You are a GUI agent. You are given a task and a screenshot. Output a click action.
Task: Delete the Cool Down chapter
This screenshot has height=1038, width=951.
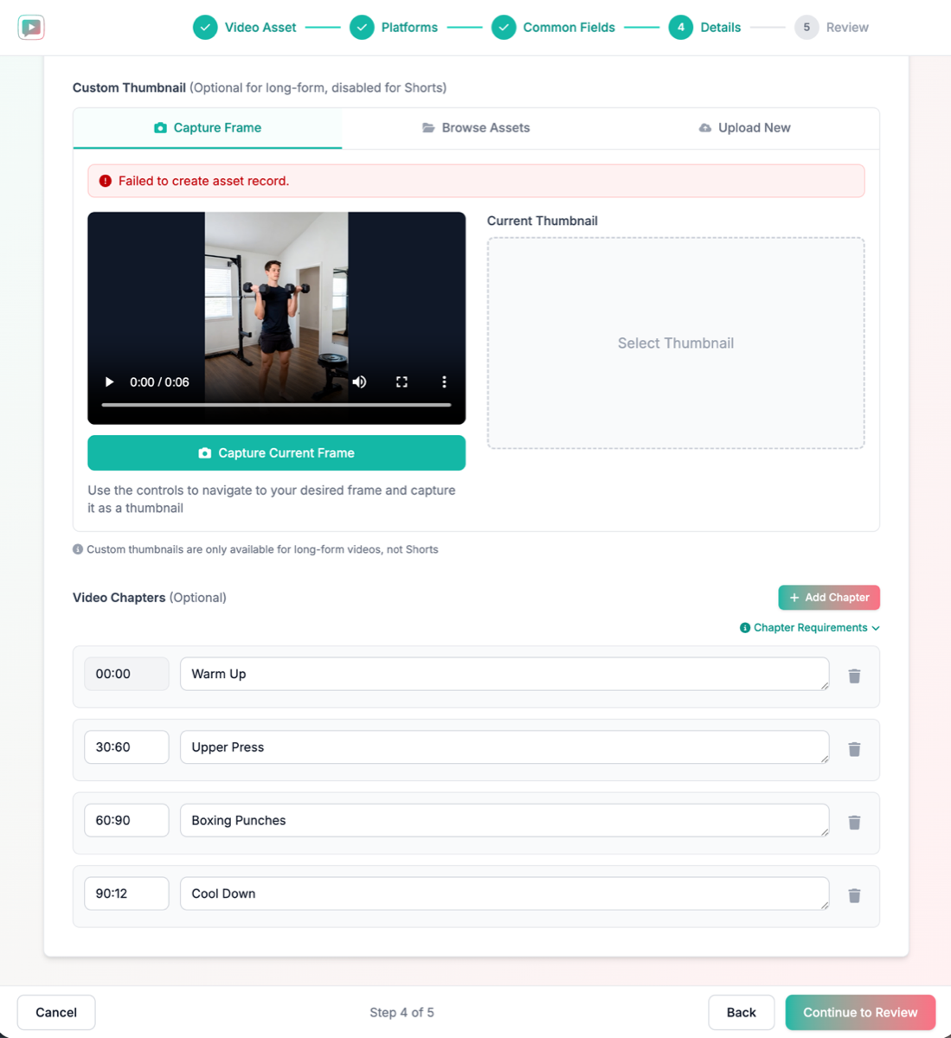(x=854, y=896)
